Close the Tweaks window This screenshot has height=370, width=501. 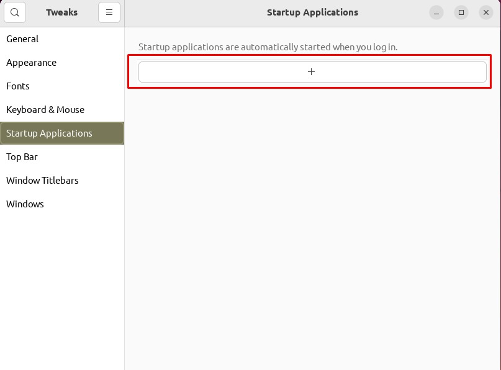[486, 12]
